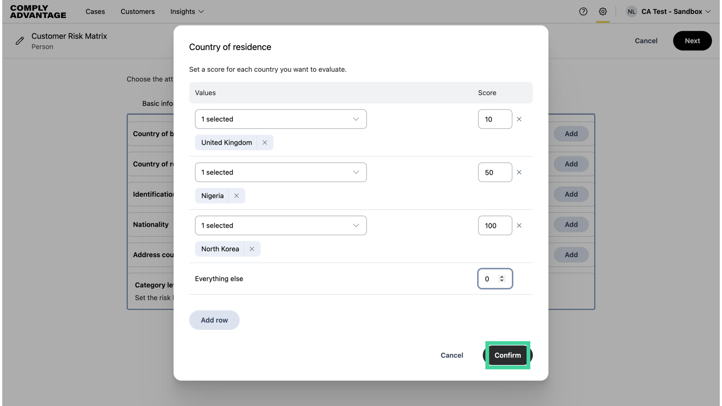This screenshot has height=406, width=722.
Task: Delete the row scored 100 using its X icon
Action: pyautogui.click(x=519, y=225)
